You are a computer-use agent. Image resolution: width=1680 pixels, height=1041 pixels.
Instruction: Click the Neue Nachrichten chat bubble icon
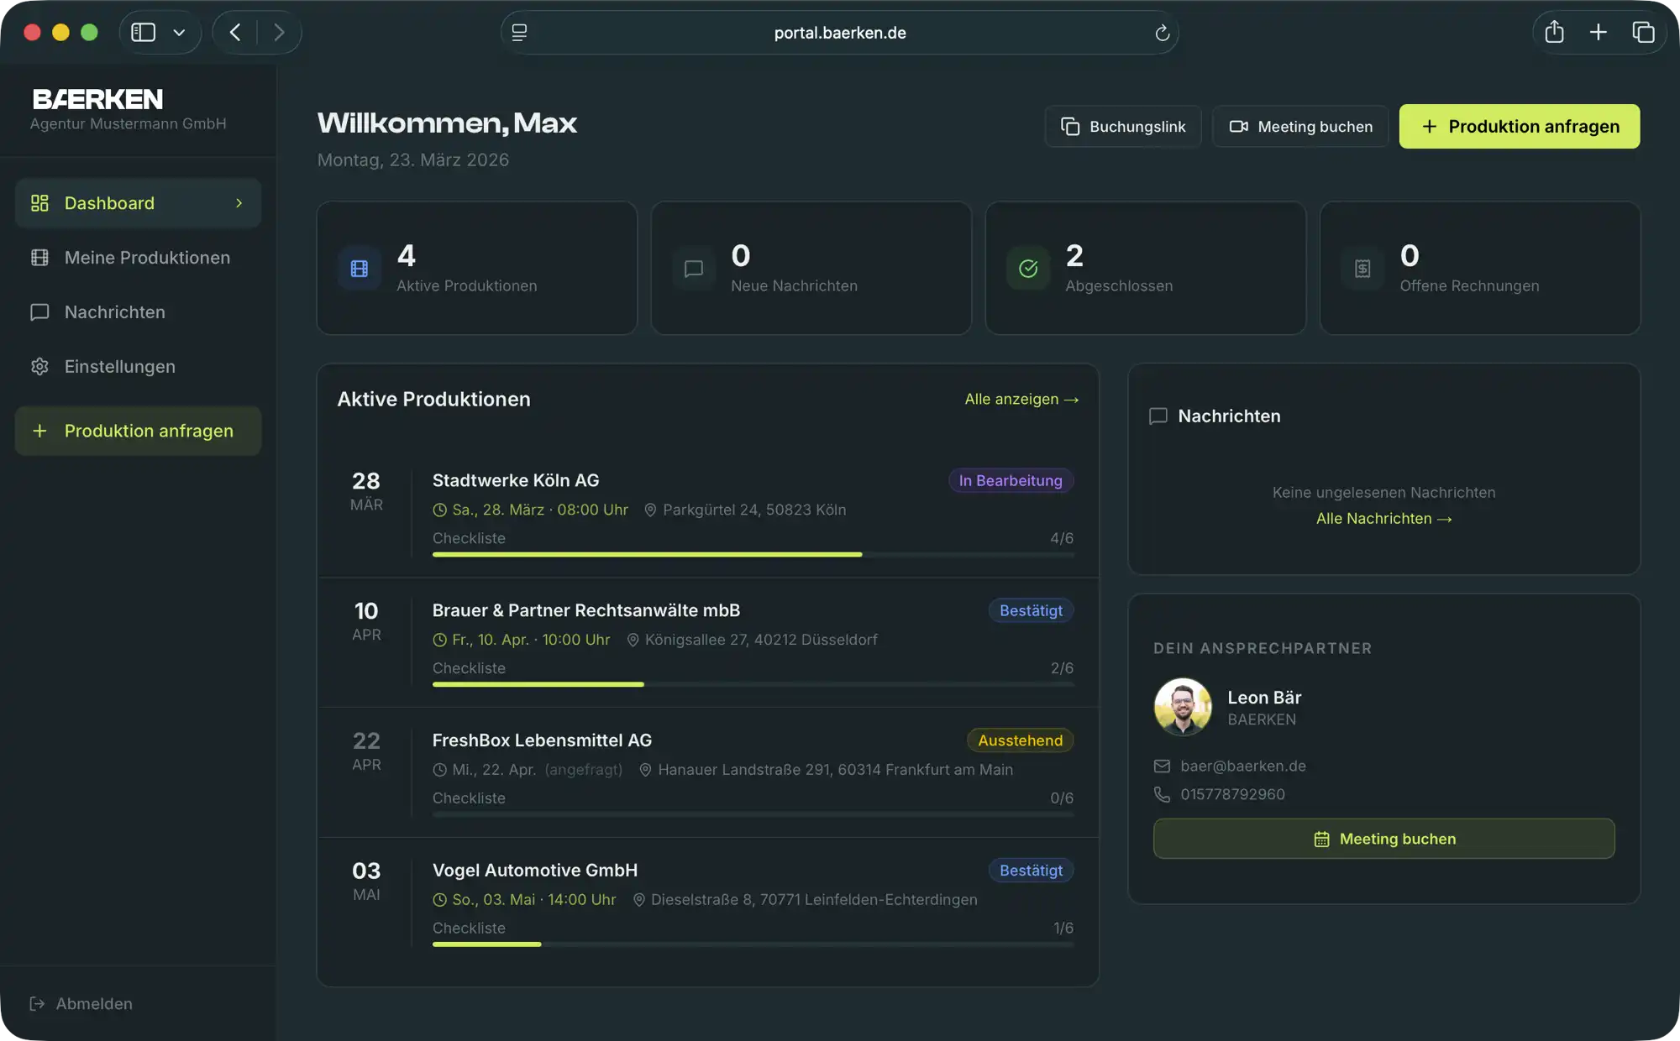click(x=694, y=269)
